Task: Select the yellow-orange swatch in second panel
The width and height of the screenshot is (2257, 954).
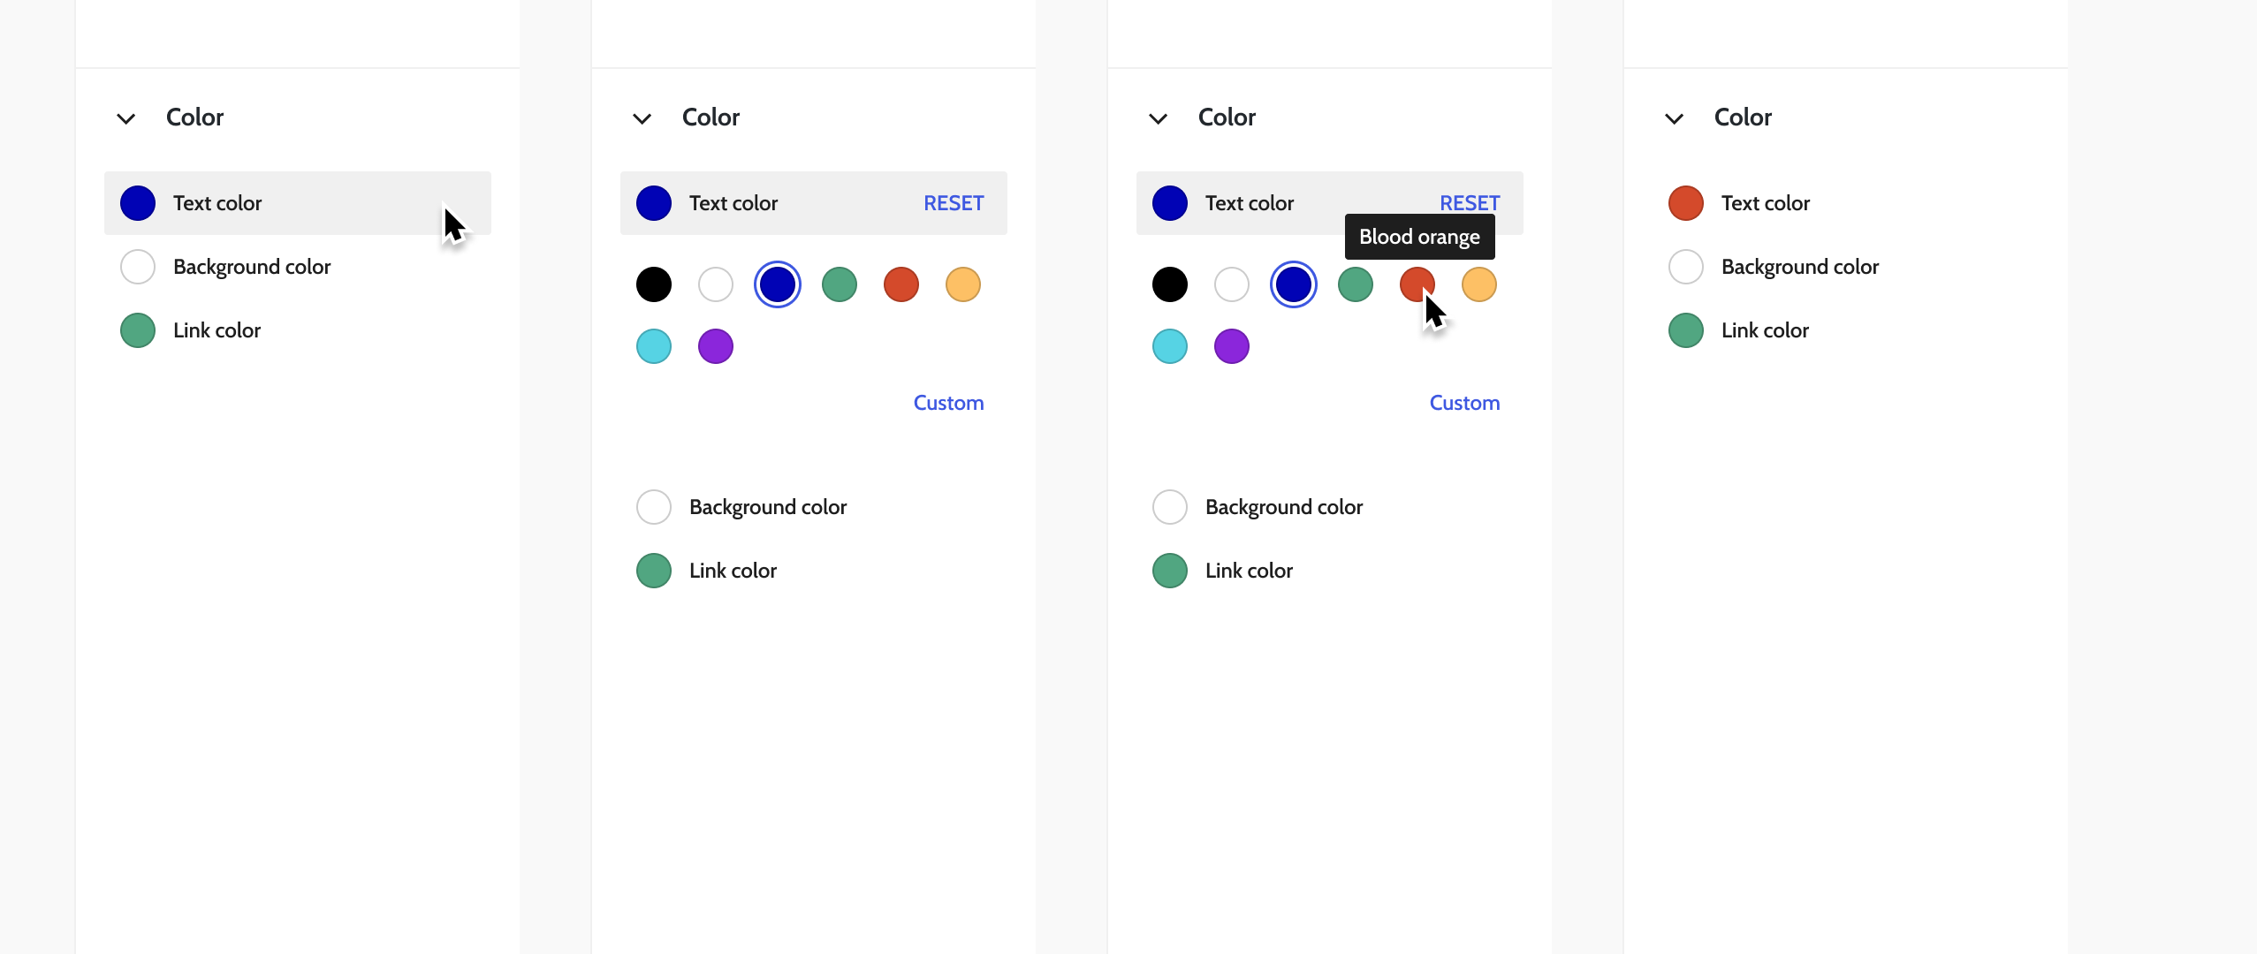Action: [962, 284]
